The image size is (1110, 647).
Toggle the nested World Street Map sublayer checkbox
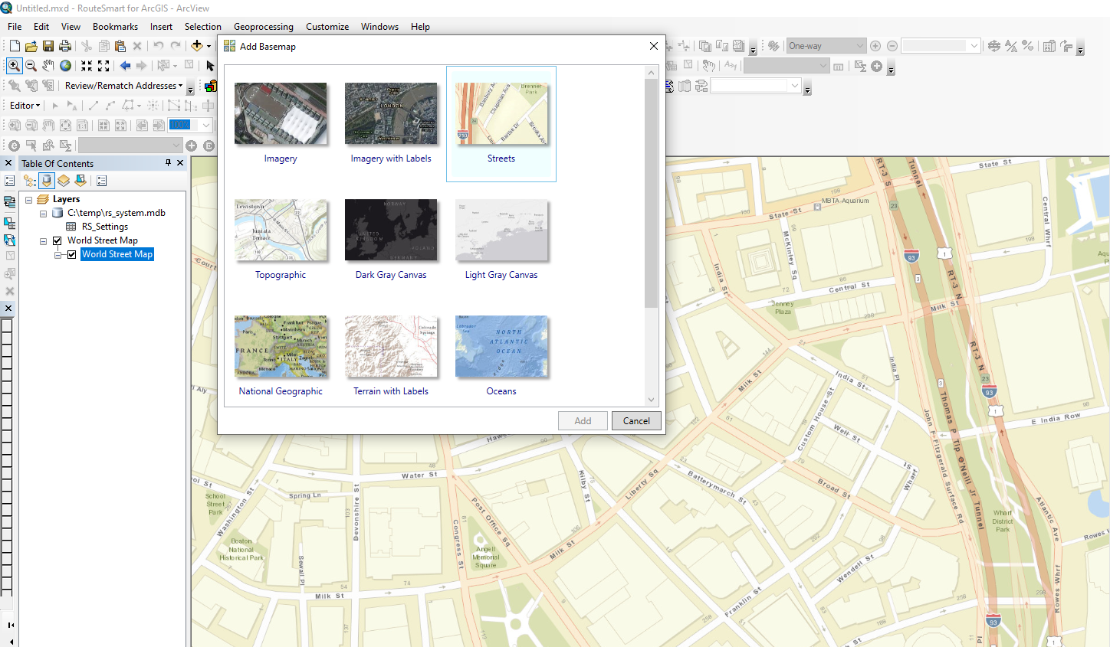point(71,254)
